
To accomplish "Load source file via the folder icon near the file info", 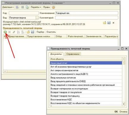I will pyautogui.click(x=105, y=23).
